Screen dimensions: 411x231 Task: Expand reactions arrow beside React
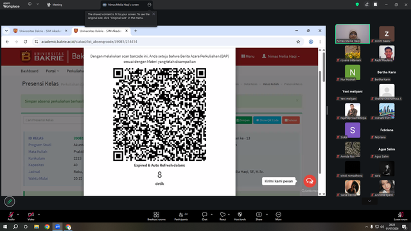pos(229,214)
